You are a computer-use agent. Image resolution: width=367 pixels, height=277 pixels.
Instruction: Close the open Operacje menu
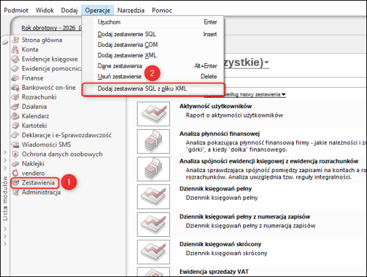97,11
